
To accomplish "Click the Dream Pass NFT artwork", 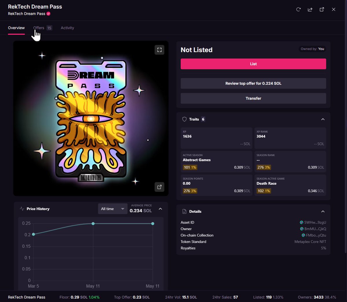I will 91,118.
